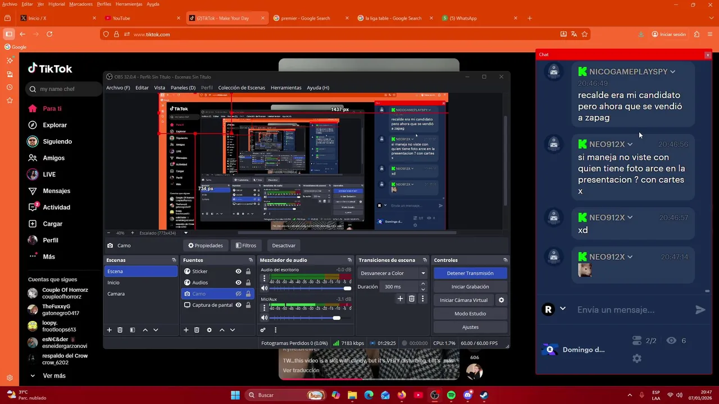
Task: Reload the browser page
Action: (x=49, y=34)
